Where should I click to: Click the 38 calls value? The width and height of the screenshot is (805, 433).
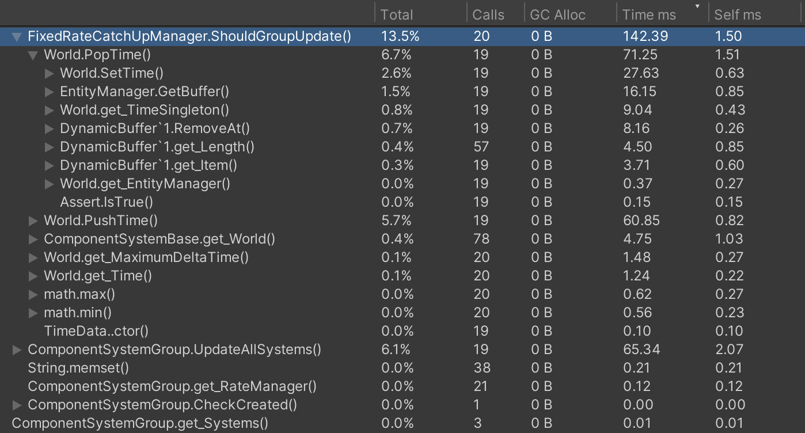[481, 369]
